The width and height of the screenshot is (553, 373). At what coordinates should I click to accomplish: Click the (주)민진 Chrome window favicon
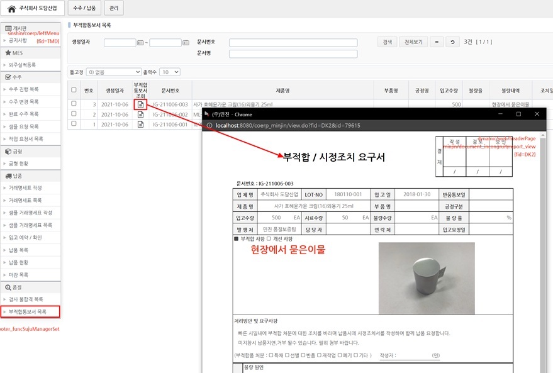tap(207, 114)
